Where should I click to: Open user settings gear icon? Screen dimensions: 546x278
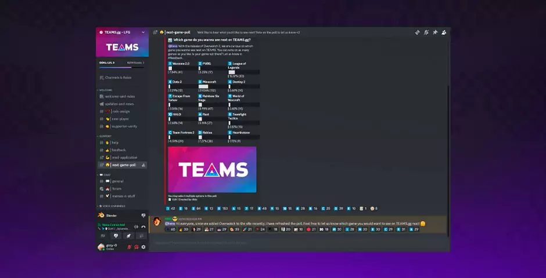[143, 247]
